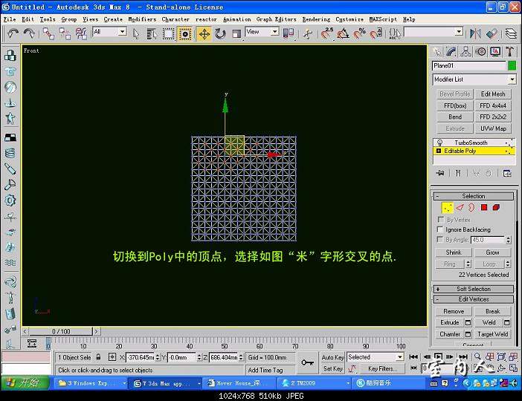
Task: Select the Edge sub-object level icon
Action: 460,207
